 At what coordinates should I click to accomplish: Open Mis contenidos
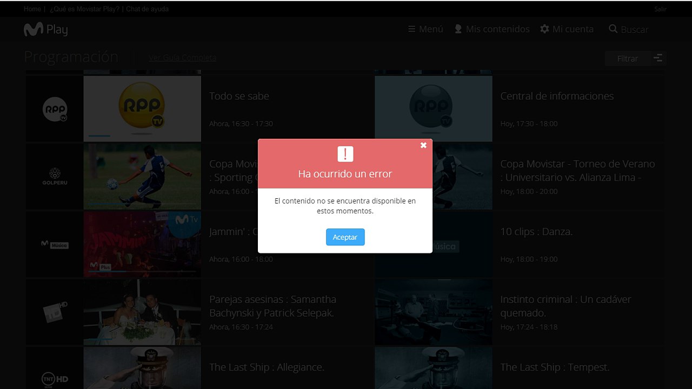click(x=492, y=29)
